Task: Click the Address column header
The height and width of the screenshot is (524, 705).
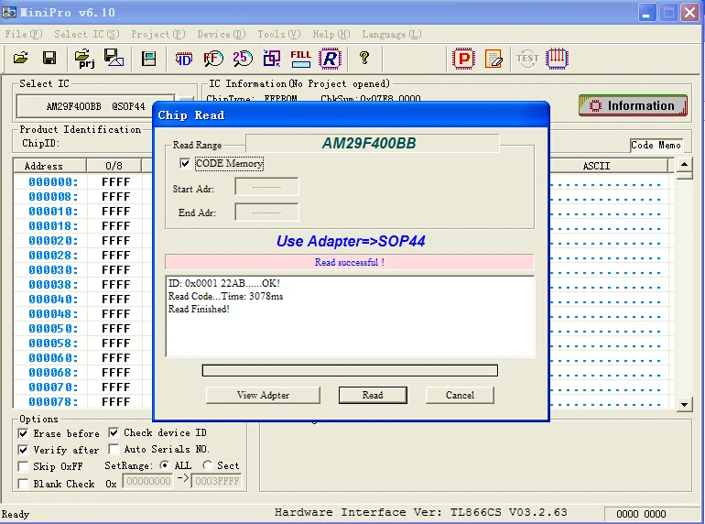Action: (50, 166)
